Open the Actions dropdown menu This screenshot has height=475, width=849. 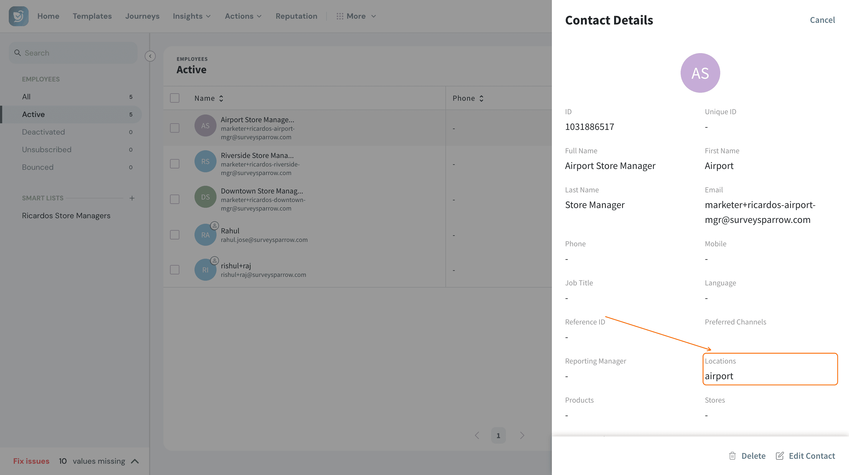(x=243, y=16)
